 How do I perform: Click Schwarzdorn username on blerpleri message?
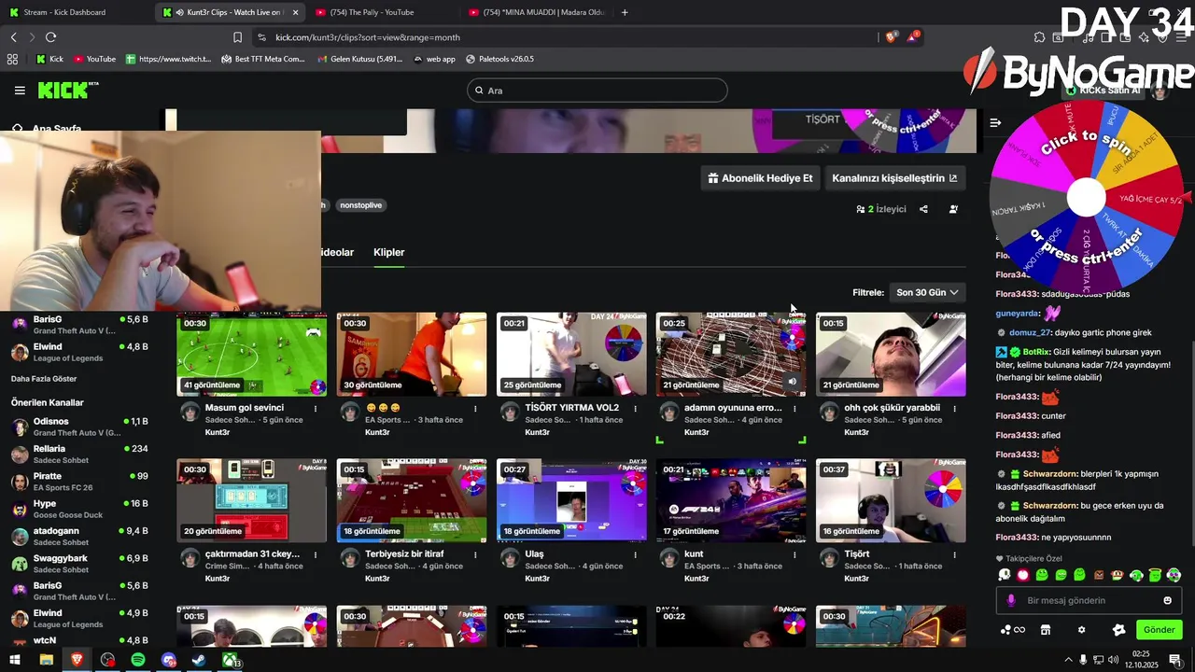[1049, 474]
